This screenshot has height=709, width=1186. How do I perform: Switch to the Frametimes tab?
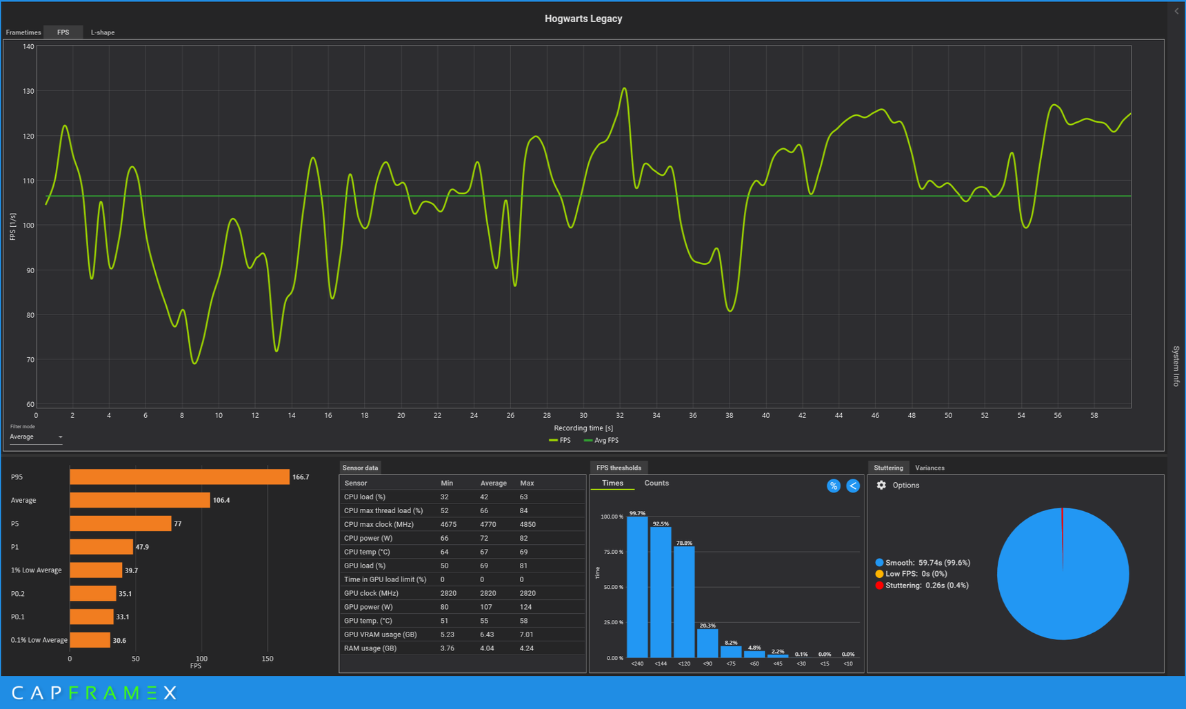(x=23, y=32)
